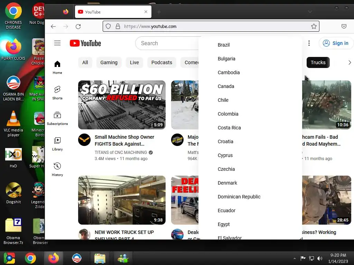Click the TITANS of CNC channel avatar

coord(84,140)
